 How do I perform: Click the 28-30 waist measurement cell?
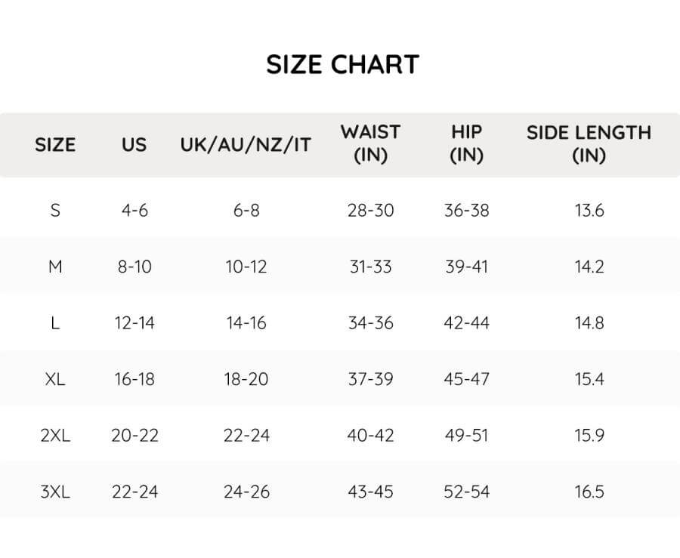(370, 210)
